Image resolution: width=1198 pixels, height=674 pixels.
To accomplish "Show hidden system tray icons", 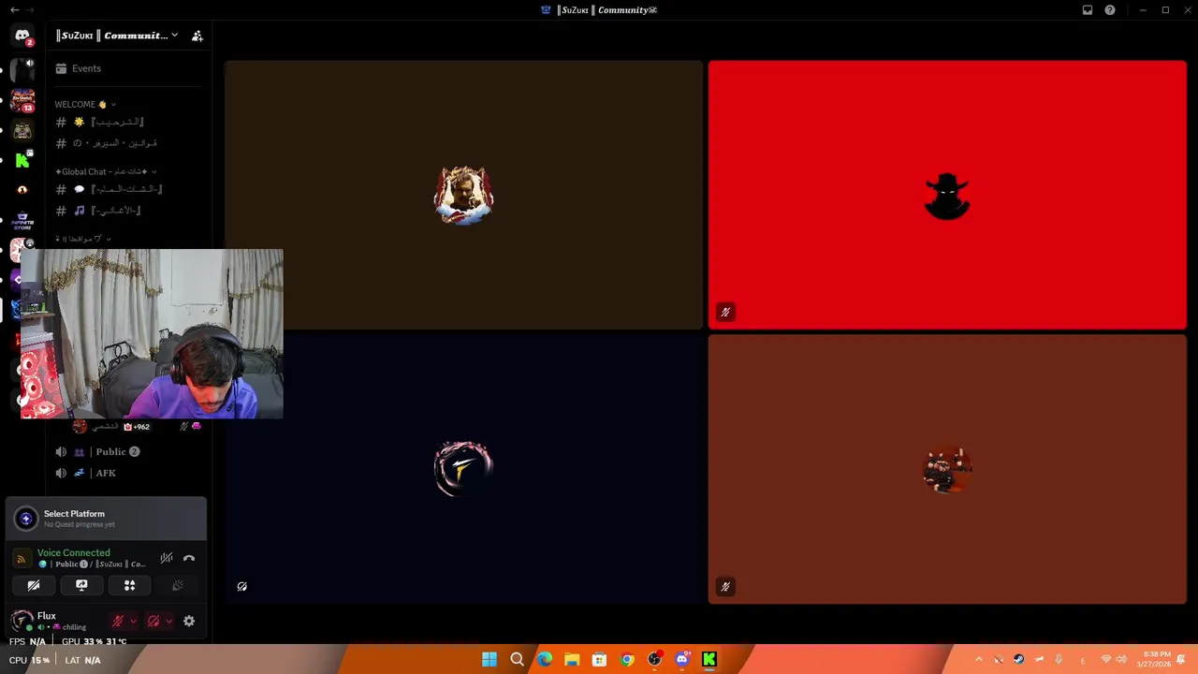I will (x=979, y=660).
